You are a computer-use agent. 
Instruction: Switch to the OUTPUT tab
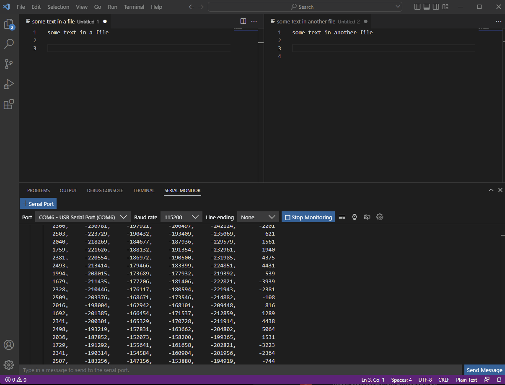pos(68,190)
